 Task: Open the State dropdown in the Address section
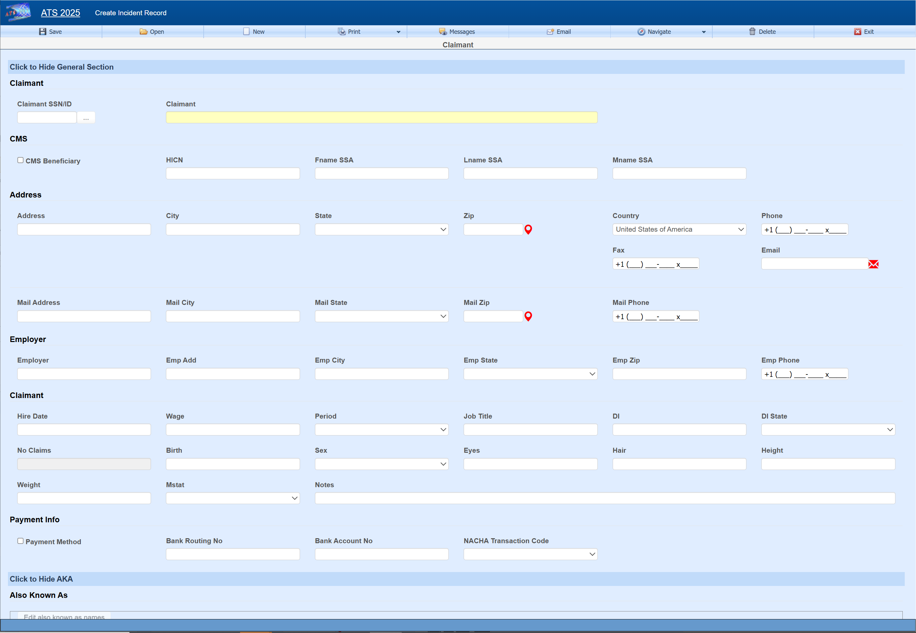click(381, 230)
